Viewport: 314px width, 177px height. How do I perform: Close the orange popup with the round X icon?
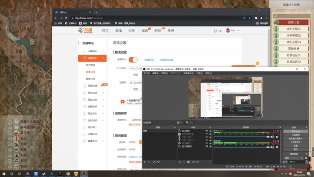click(257, 63)
